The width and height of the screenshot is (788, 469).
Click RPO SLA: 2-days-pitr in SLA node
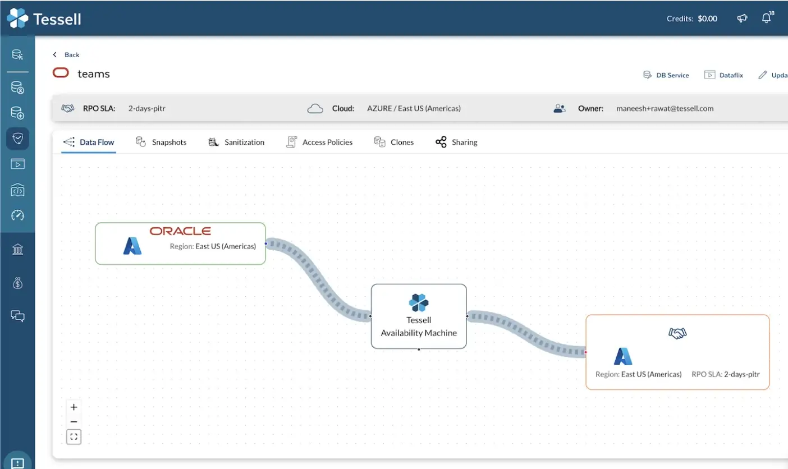[x=726, y=374]
